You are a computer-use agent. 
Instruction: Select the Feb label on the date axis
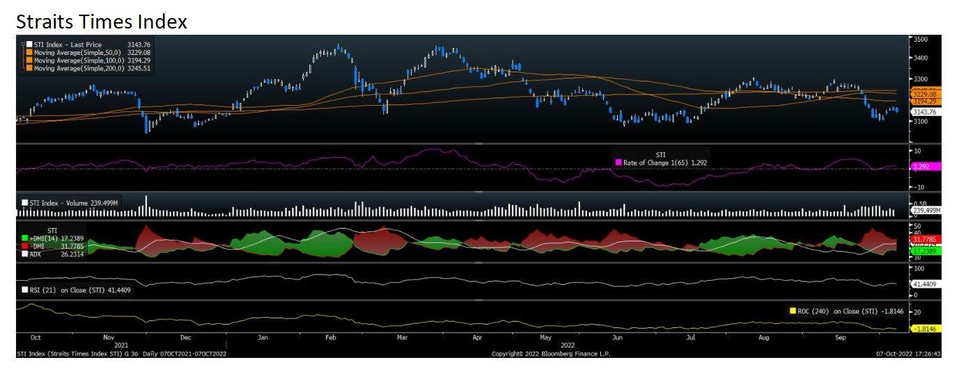coord(331,338)
